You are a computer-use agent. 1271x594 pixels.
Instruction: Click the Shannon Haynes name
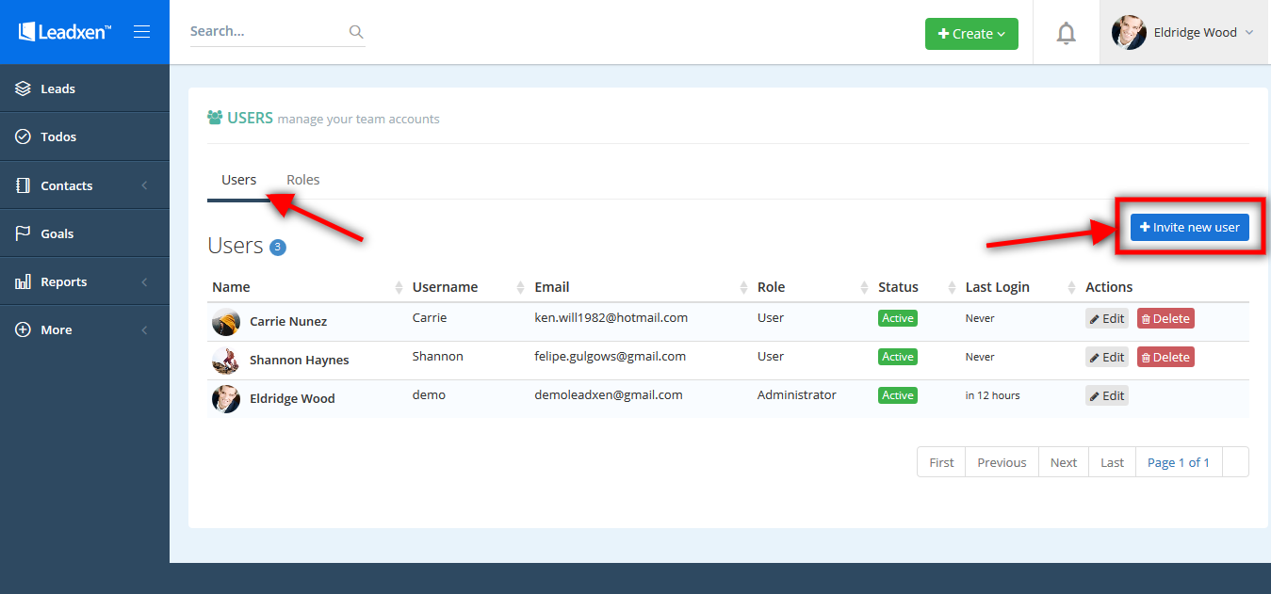[x=299, y=360]
